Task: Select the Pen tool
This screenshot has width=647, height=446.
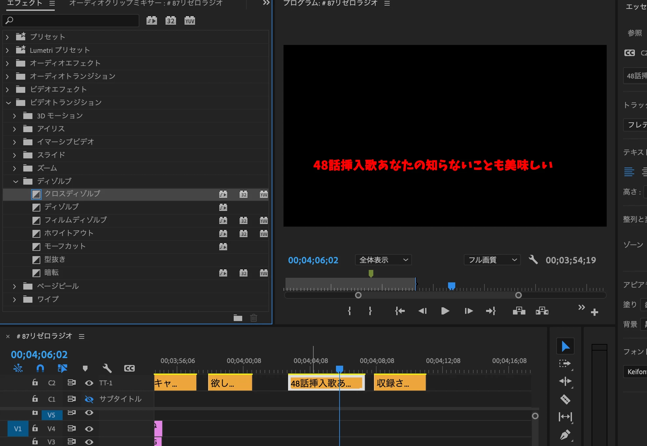Action: coord(565,435)
